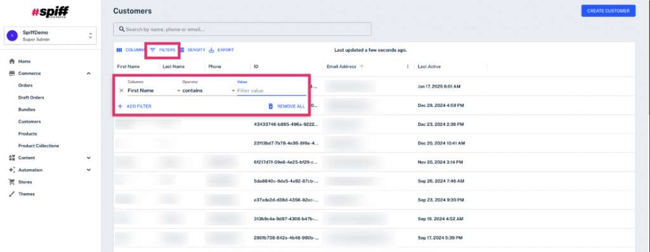This screenshot has height=252, width=650.
Task: Select ID cell starting 5da8840c-6da5
Action: [286, 181]
